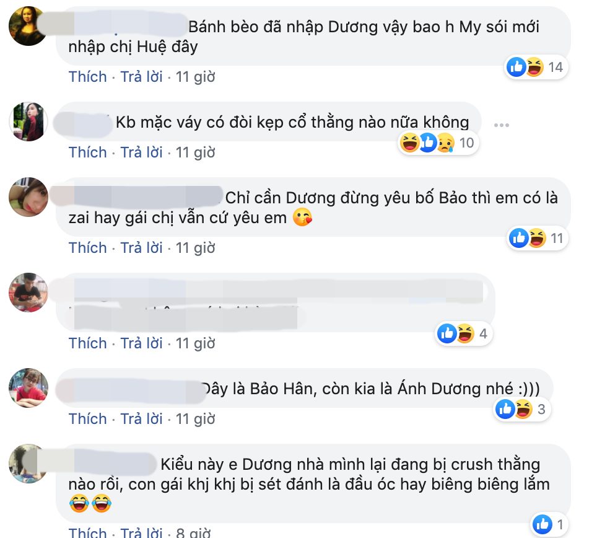The image size is (597, 538).
Task: Open the single like on the Kiểu này comment
Action: pyautogui.click(x=549, y=524)
